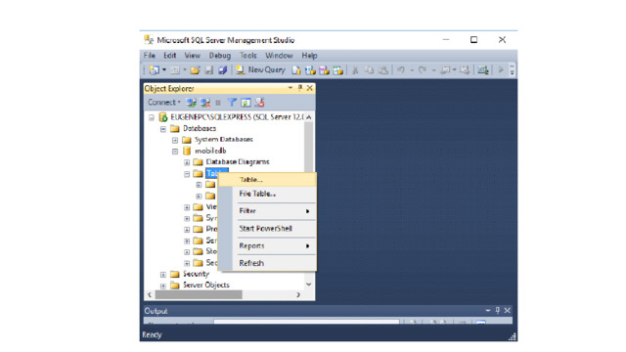
Task: Click the Save All icon in toolbar
Action: coord(222,70)
